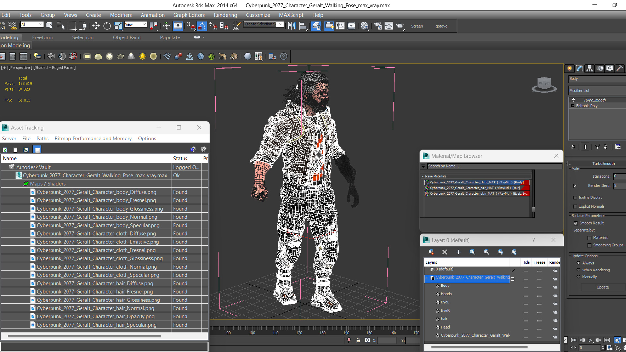This screenshot has width=626, height=352.
Task: Add selected objects to layer plus icon
Action: coord(458,252)
